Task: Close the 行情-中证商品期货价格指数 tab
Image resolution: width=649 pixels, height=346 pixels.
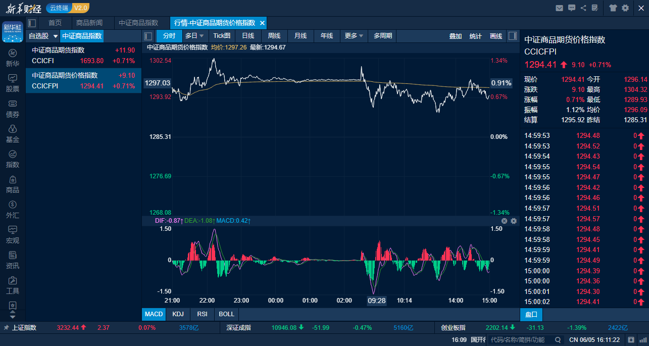Action: click(262, 23)
